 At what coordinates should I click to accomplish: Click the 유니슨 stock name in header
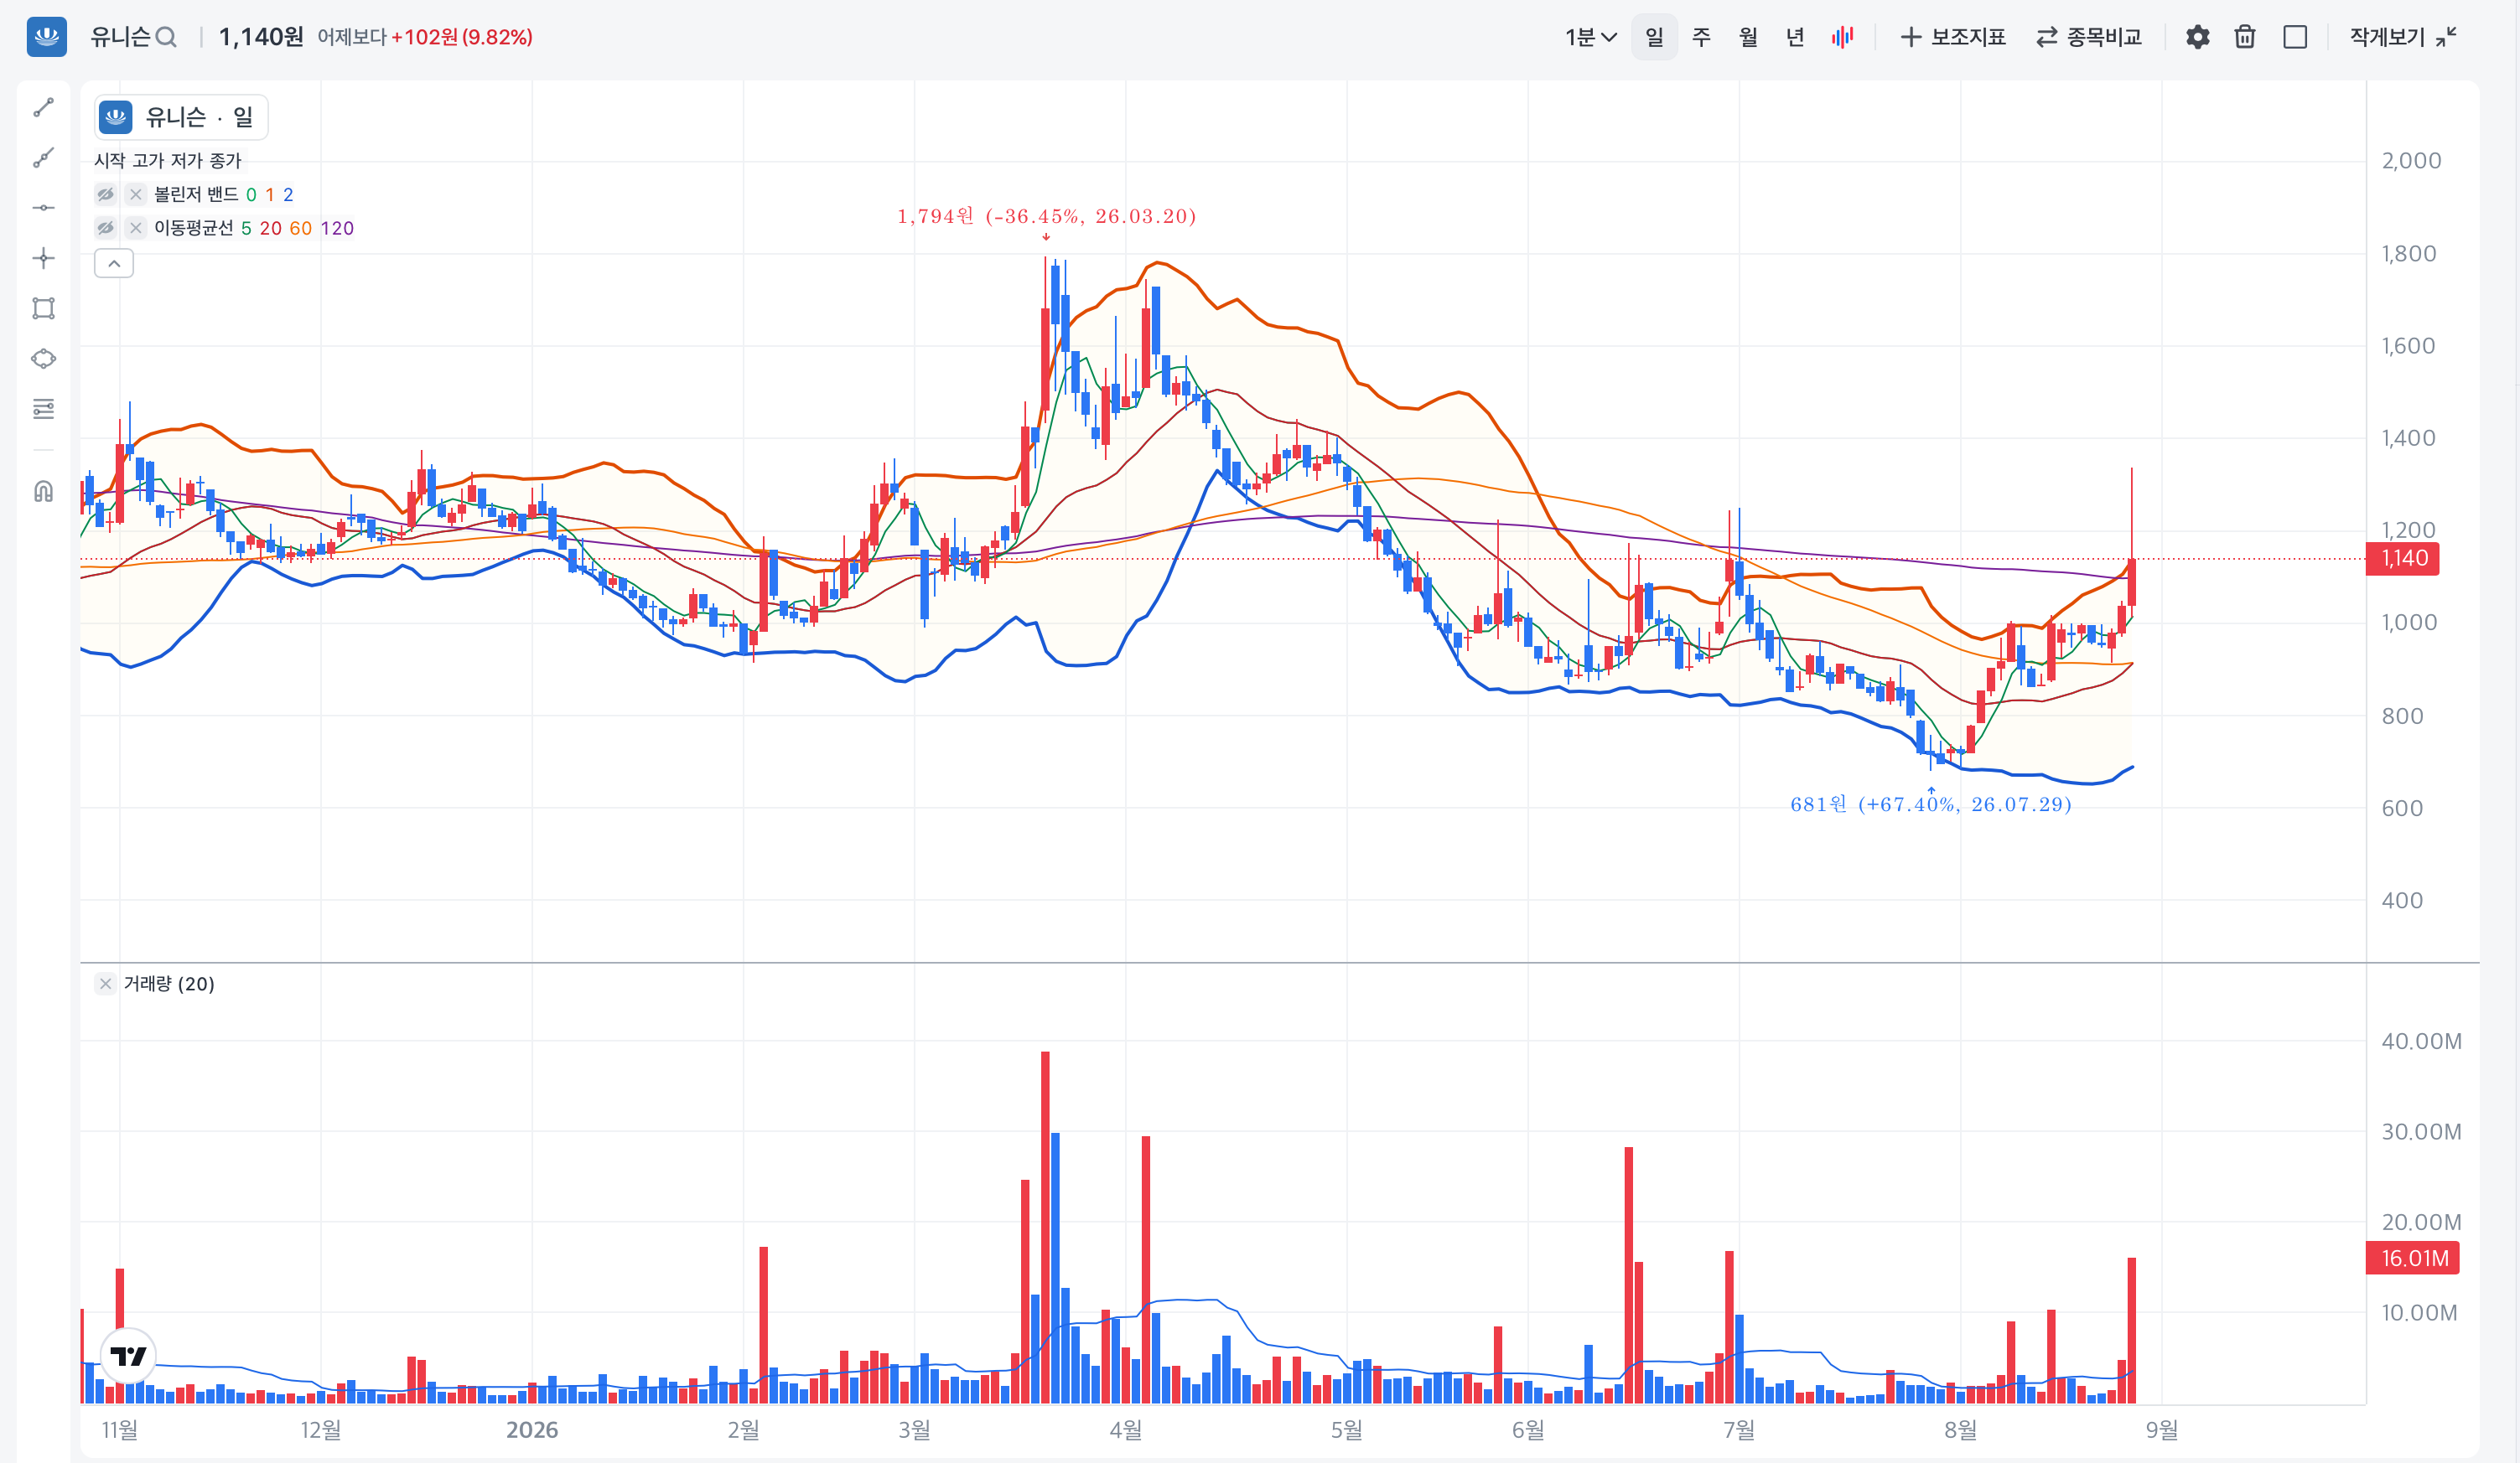(x=120, y=37)
